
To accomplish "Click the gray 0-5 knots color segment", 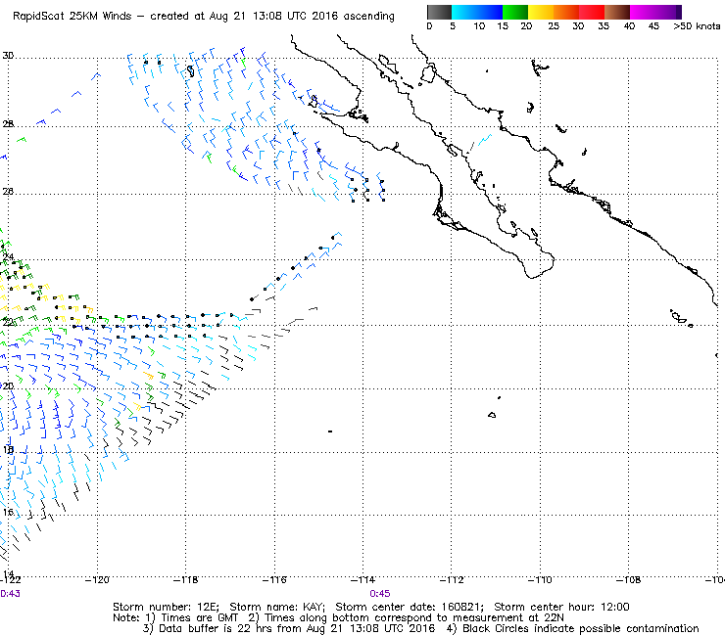I will pyautogui.click(x=440, y=12).
